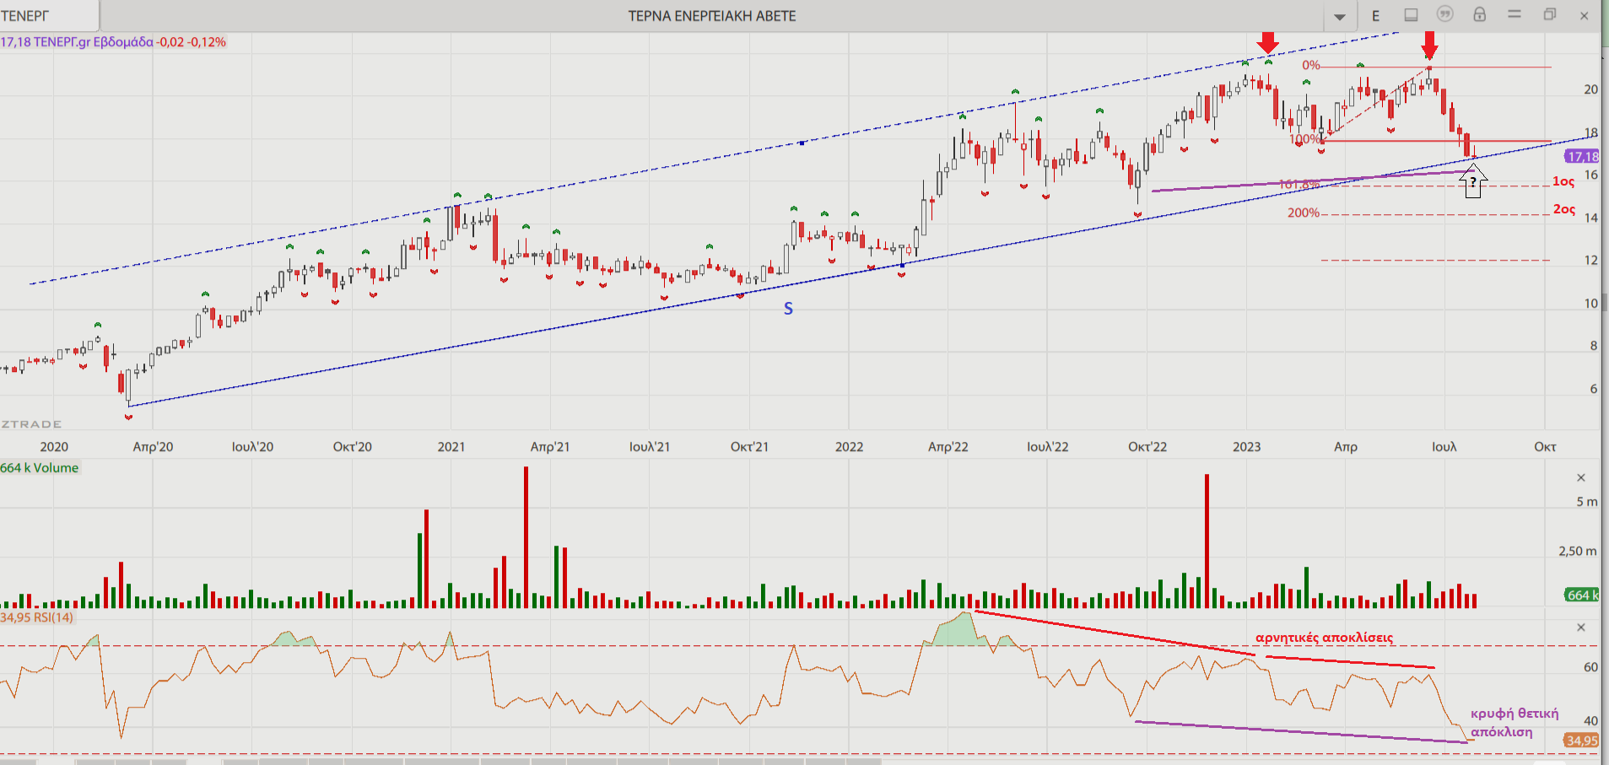Select the 100% Fibonacci level label
The image size is (1609, 765).
1305,139
